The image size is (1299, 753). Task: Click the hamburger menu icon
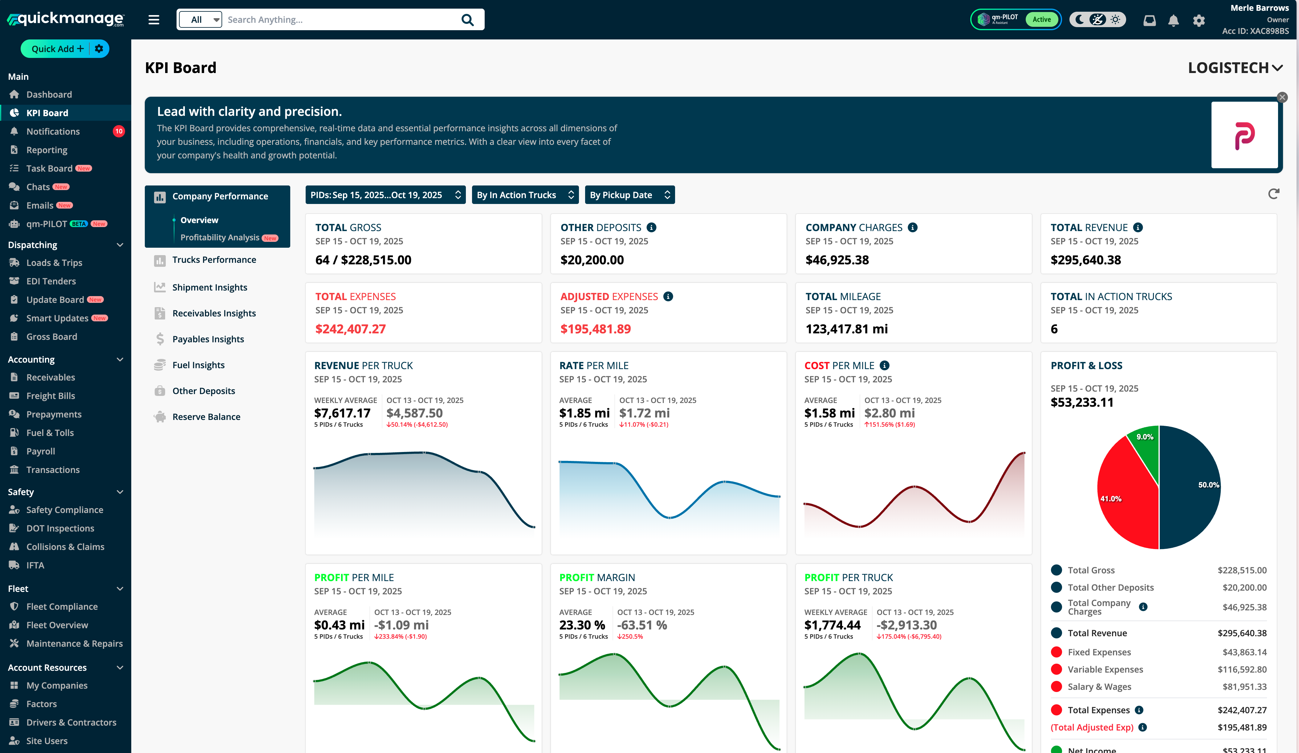click(154, 20)
